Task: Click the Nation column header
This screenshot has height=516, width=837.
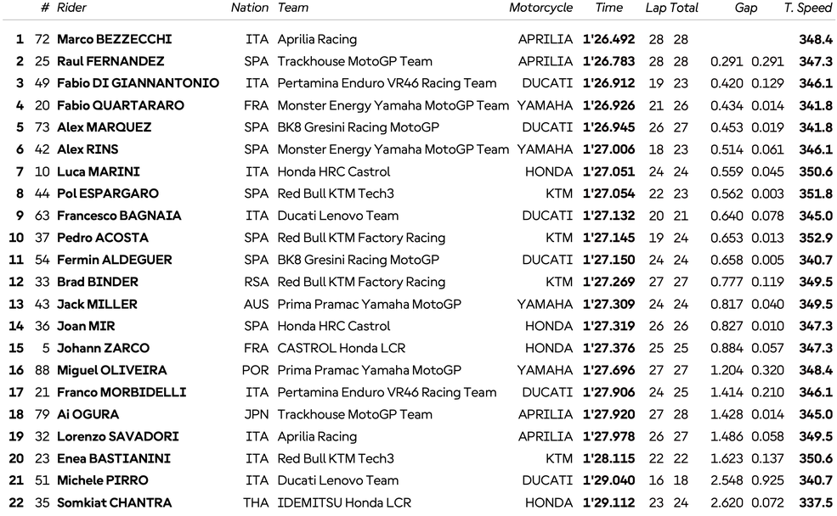Action: tap(250, 8)
